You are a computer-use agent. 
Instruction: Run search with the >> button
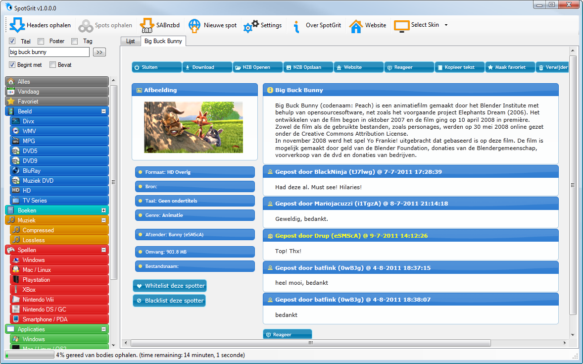(x=99, y=52)
